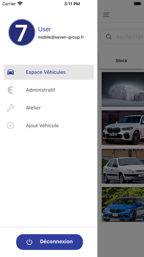Open the white Citroën sedan thumbnail
Viewport: 144px width, 257px height.
tap(123, 166)
